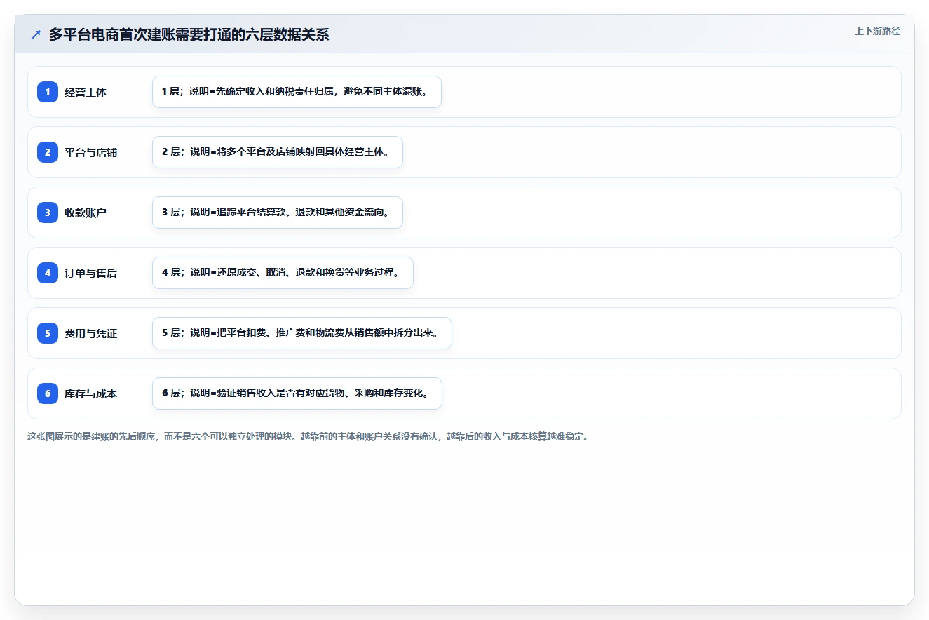Select the 库存与成本 layer label
The image size is (929, 620).
[90, 393]
